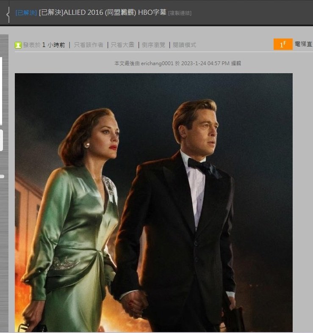Enable reading mode (閱讀模式)

[184, 45]
